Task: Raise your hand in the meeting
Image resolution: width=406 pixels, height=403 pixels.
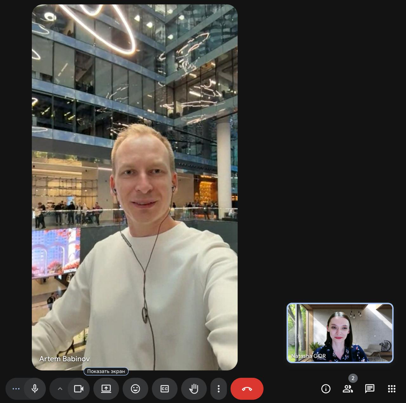Action: coord(194,389)
